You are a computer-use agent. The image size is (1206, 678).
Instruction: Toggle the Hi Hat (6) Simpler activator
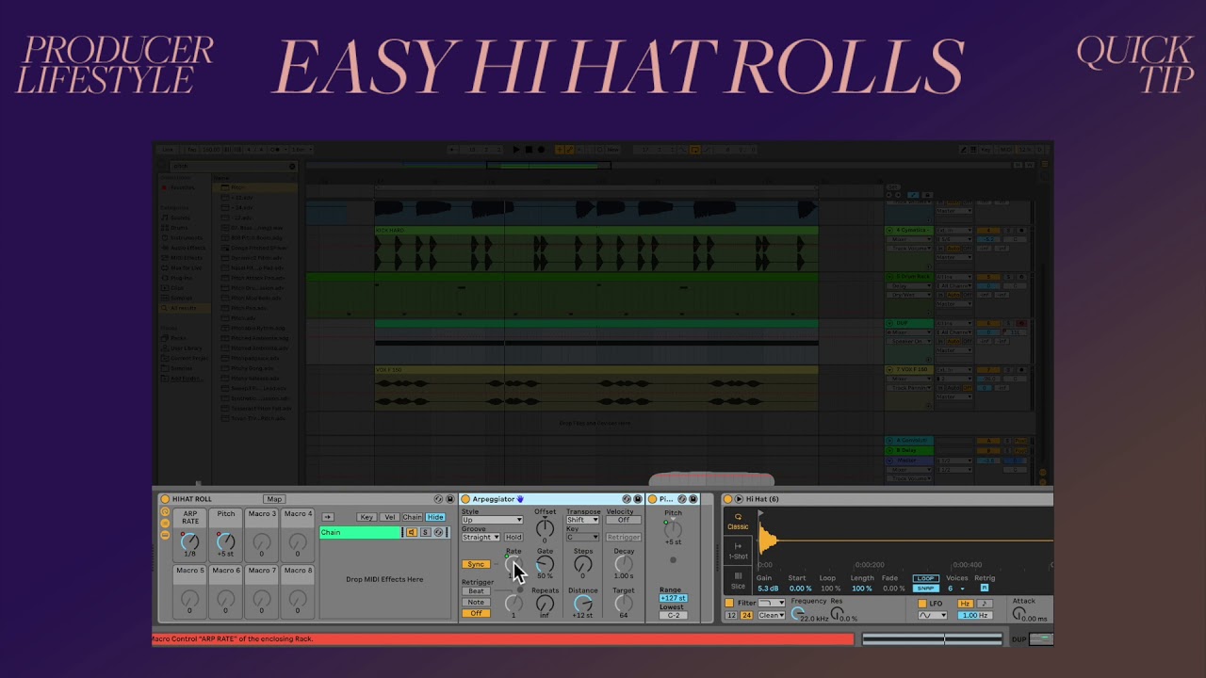[x=727, y=499]
